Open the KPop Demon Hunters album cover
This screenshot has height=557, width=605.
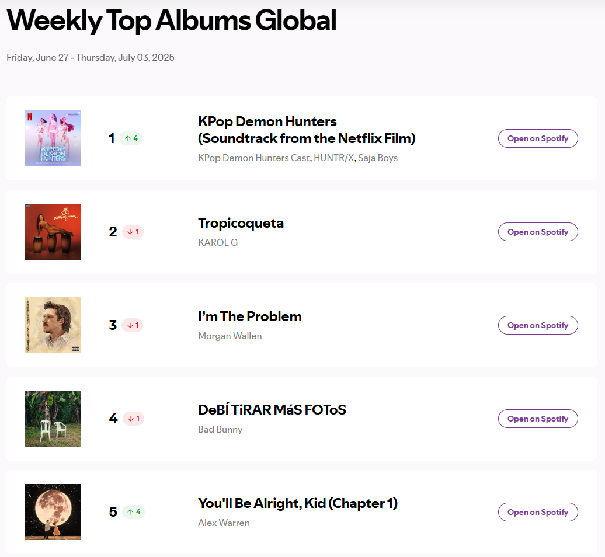[x=53, y=138]
